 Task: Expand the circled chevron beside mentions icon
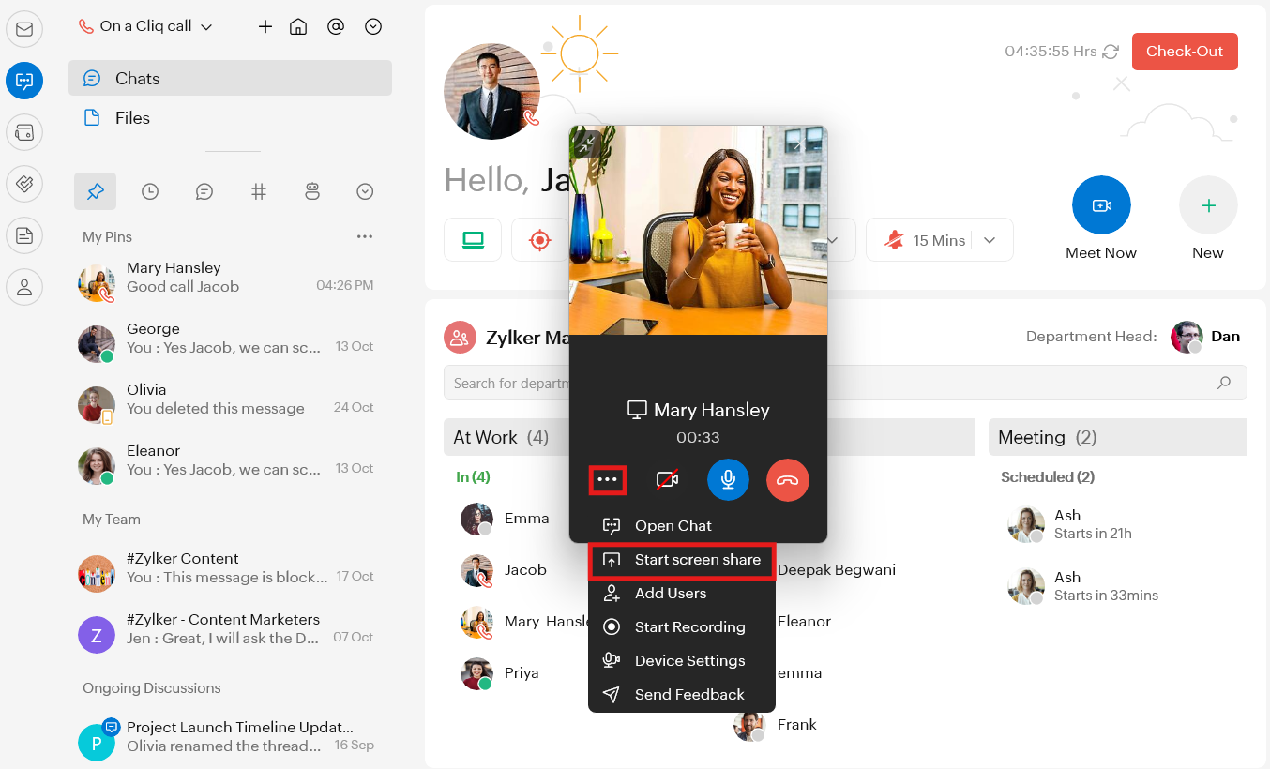tap(373, 26)
